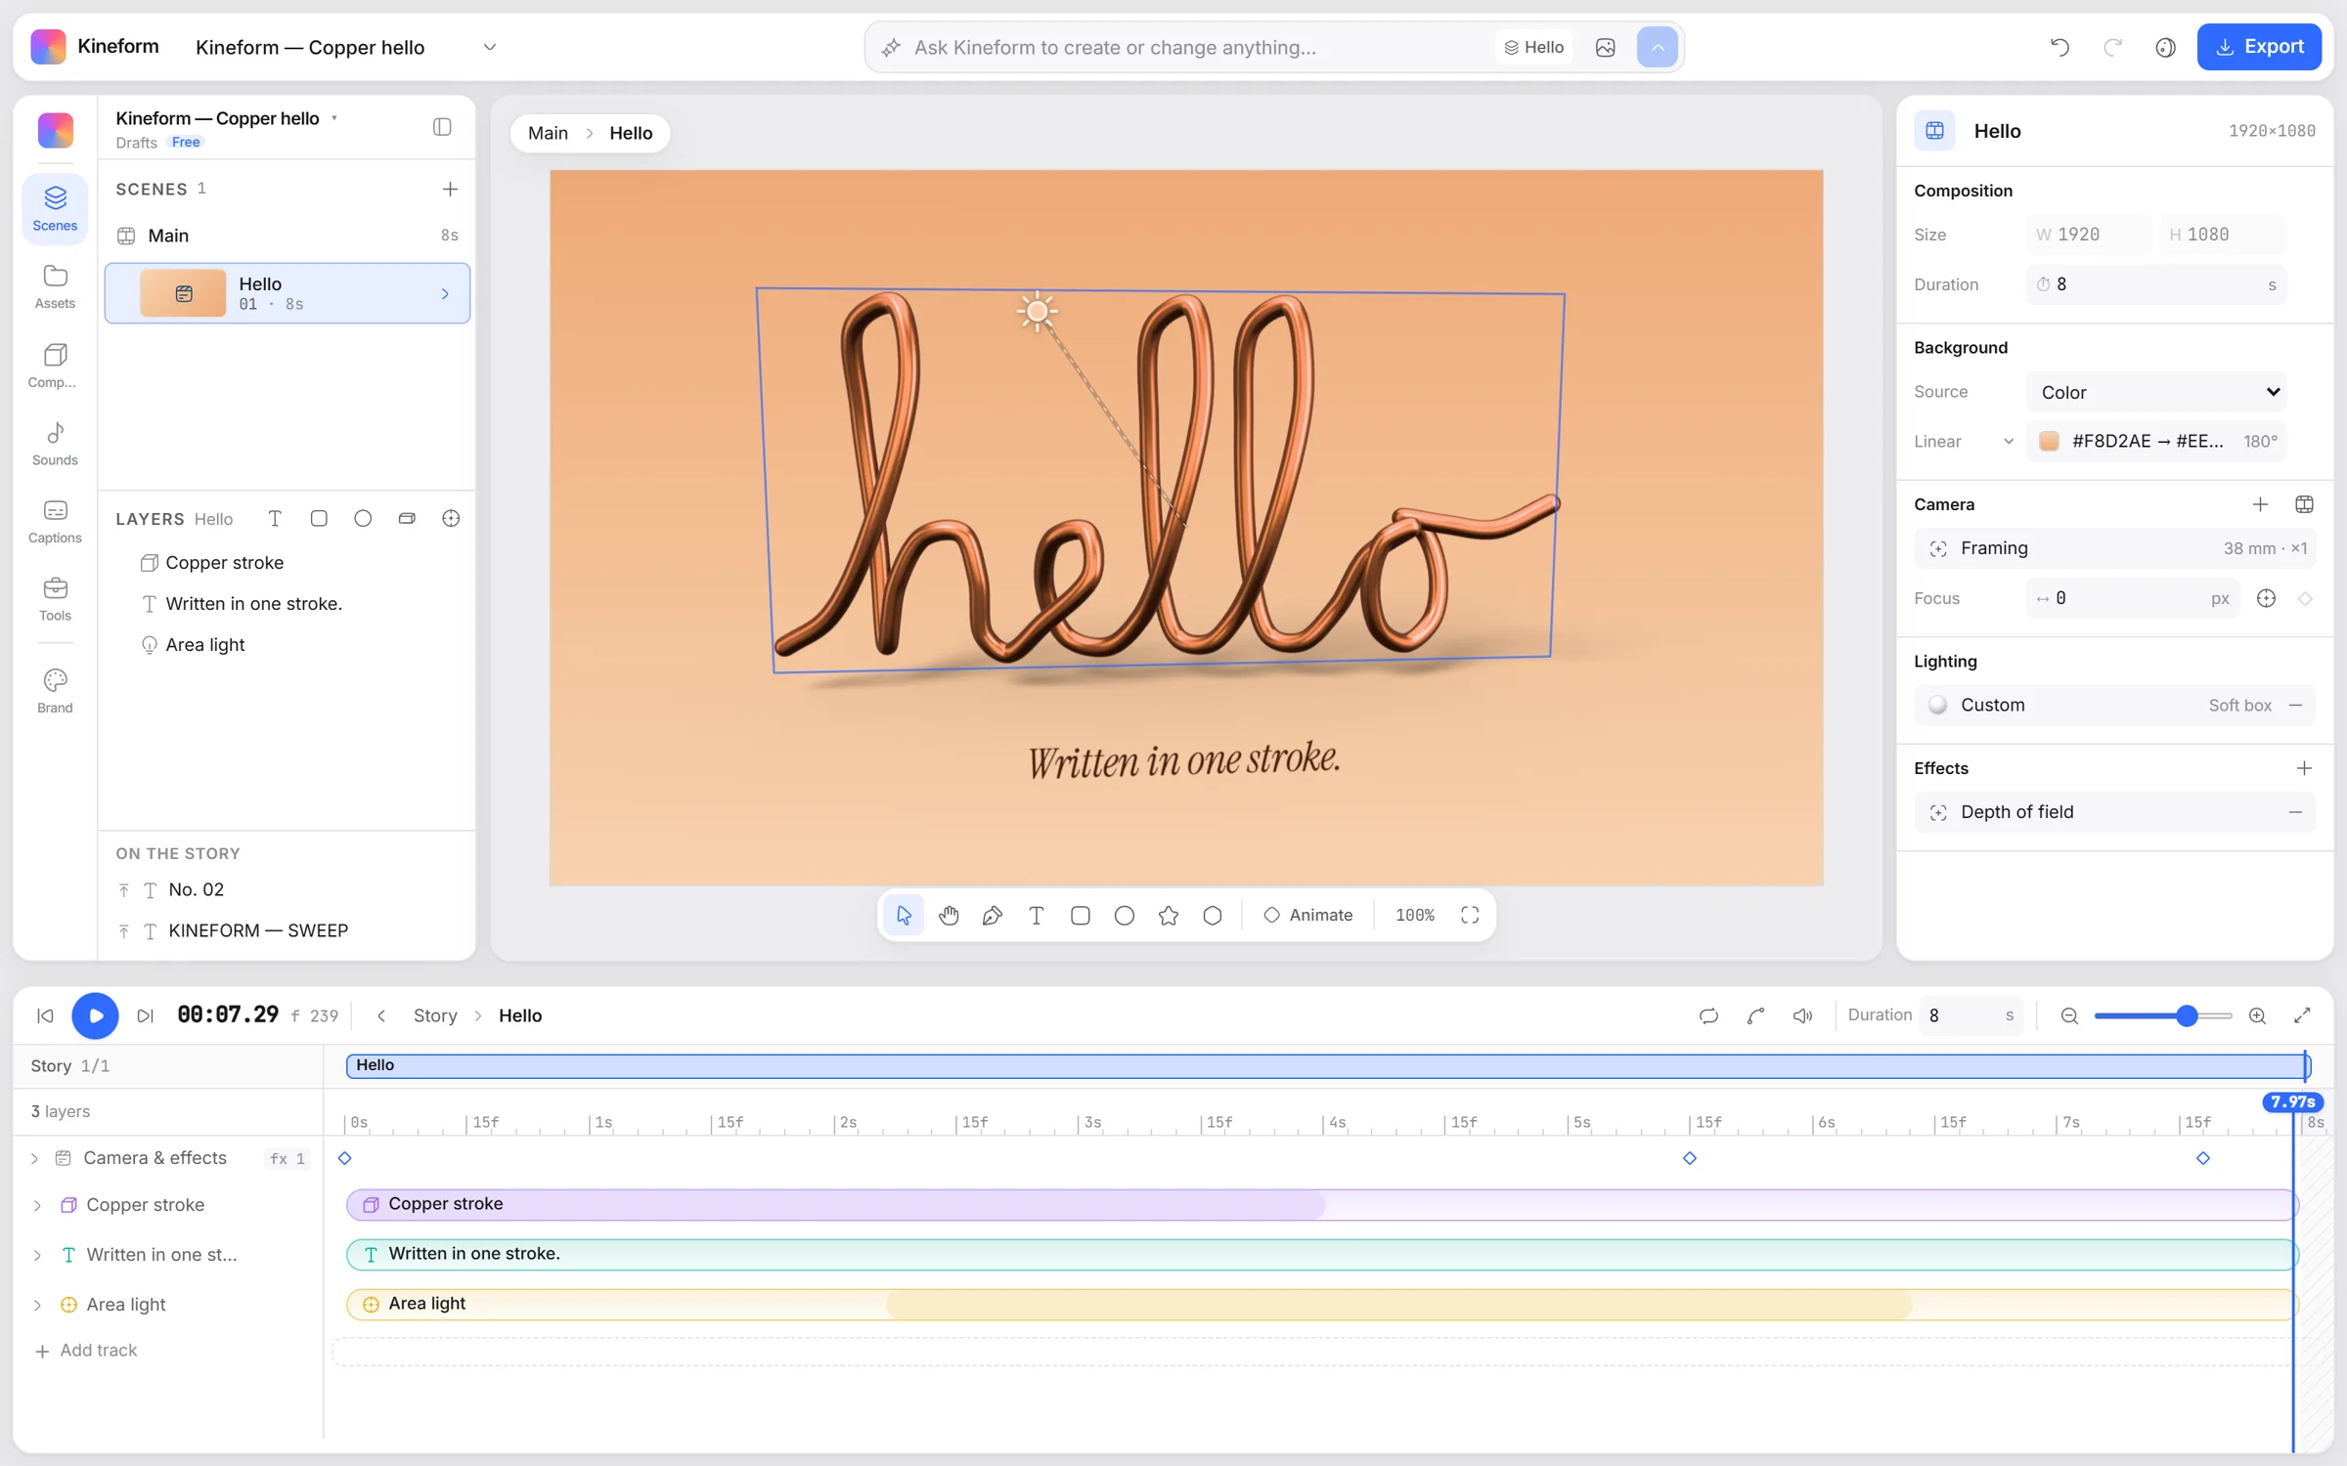Select the Hand pan tool
The width and height of the screenshot is (2347, 1466).
tap(949, 915)
